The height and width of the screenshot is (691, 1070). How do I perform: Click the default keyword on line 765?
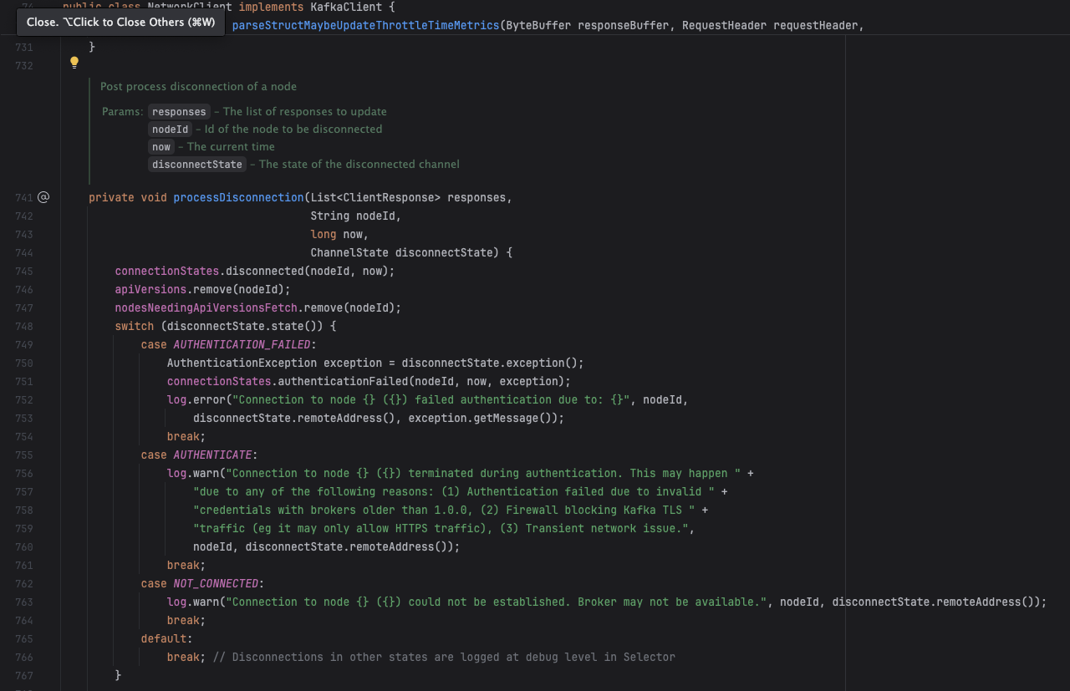164,638
